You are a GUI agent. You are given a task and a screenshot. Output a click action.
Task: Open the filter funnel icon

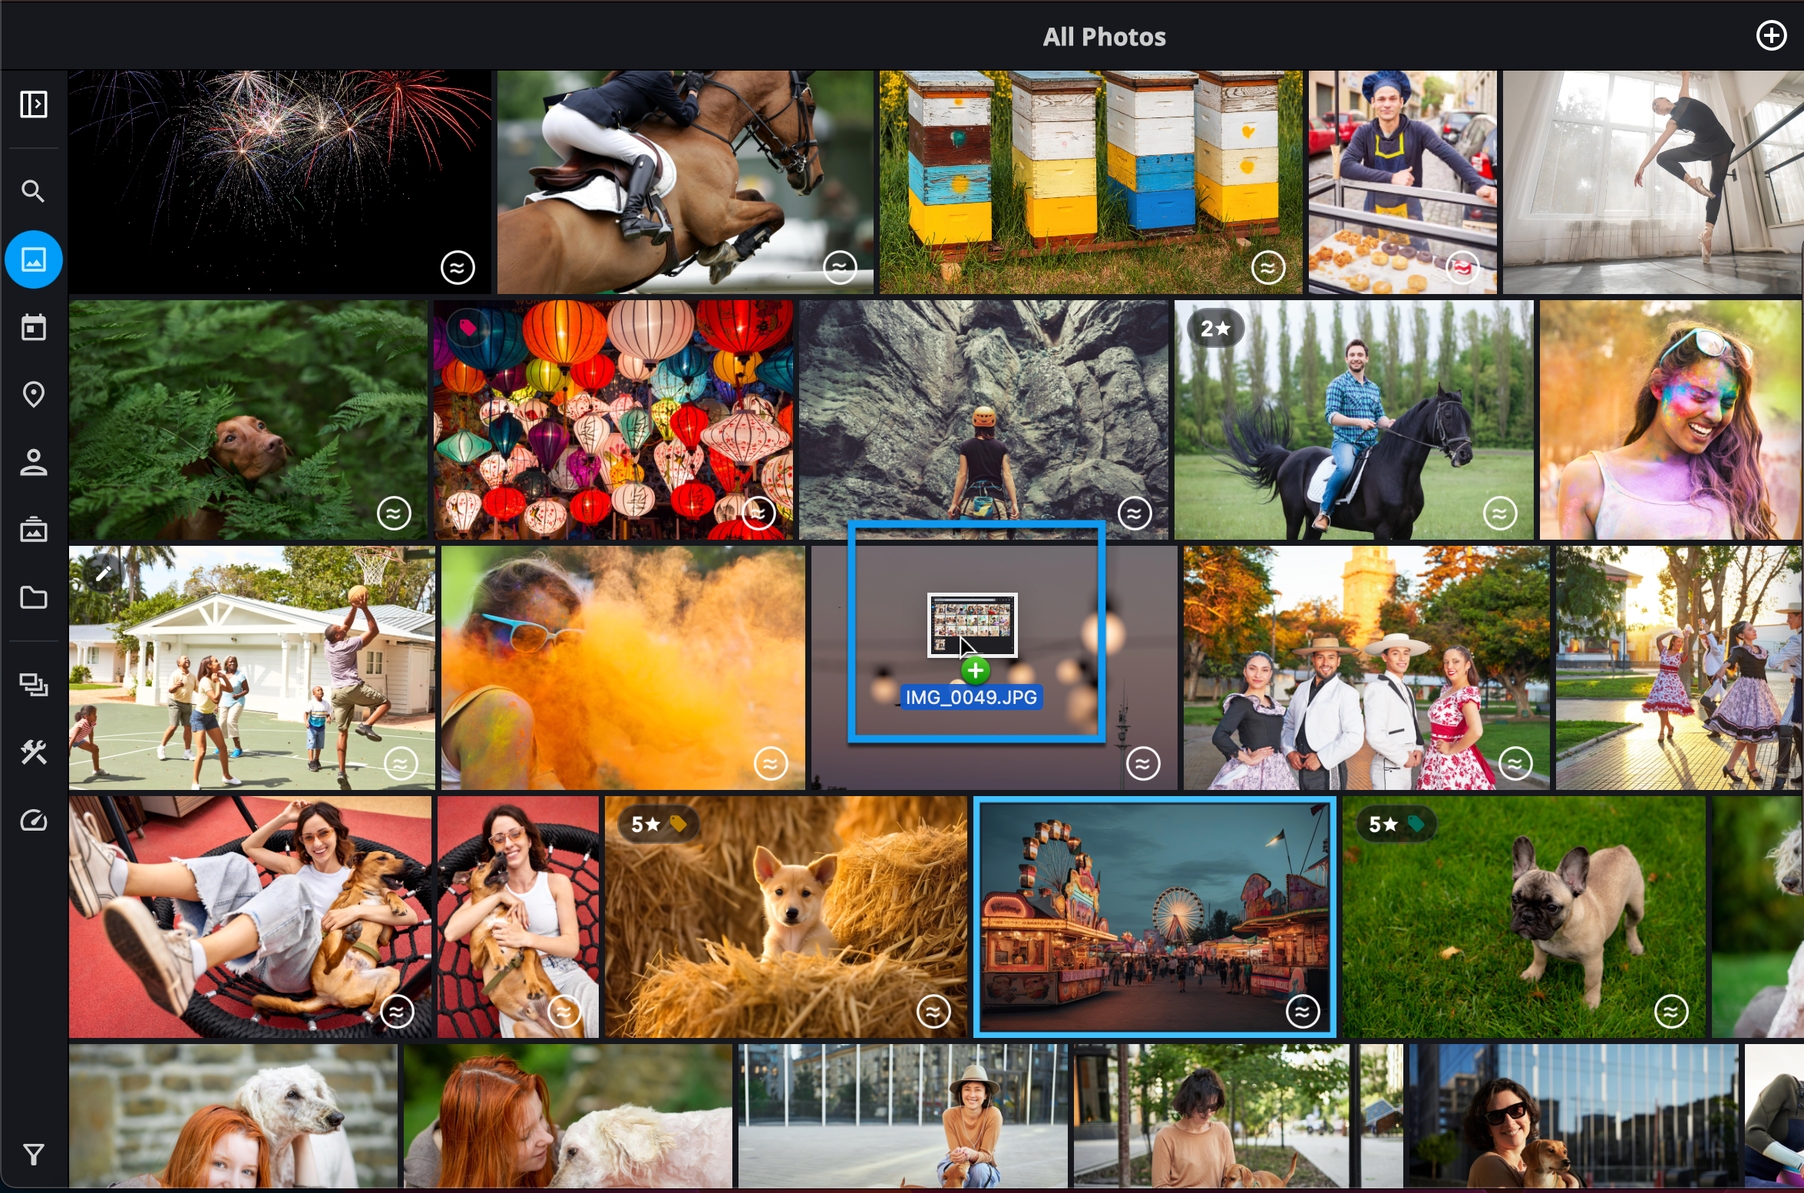tap(33, 1154)
